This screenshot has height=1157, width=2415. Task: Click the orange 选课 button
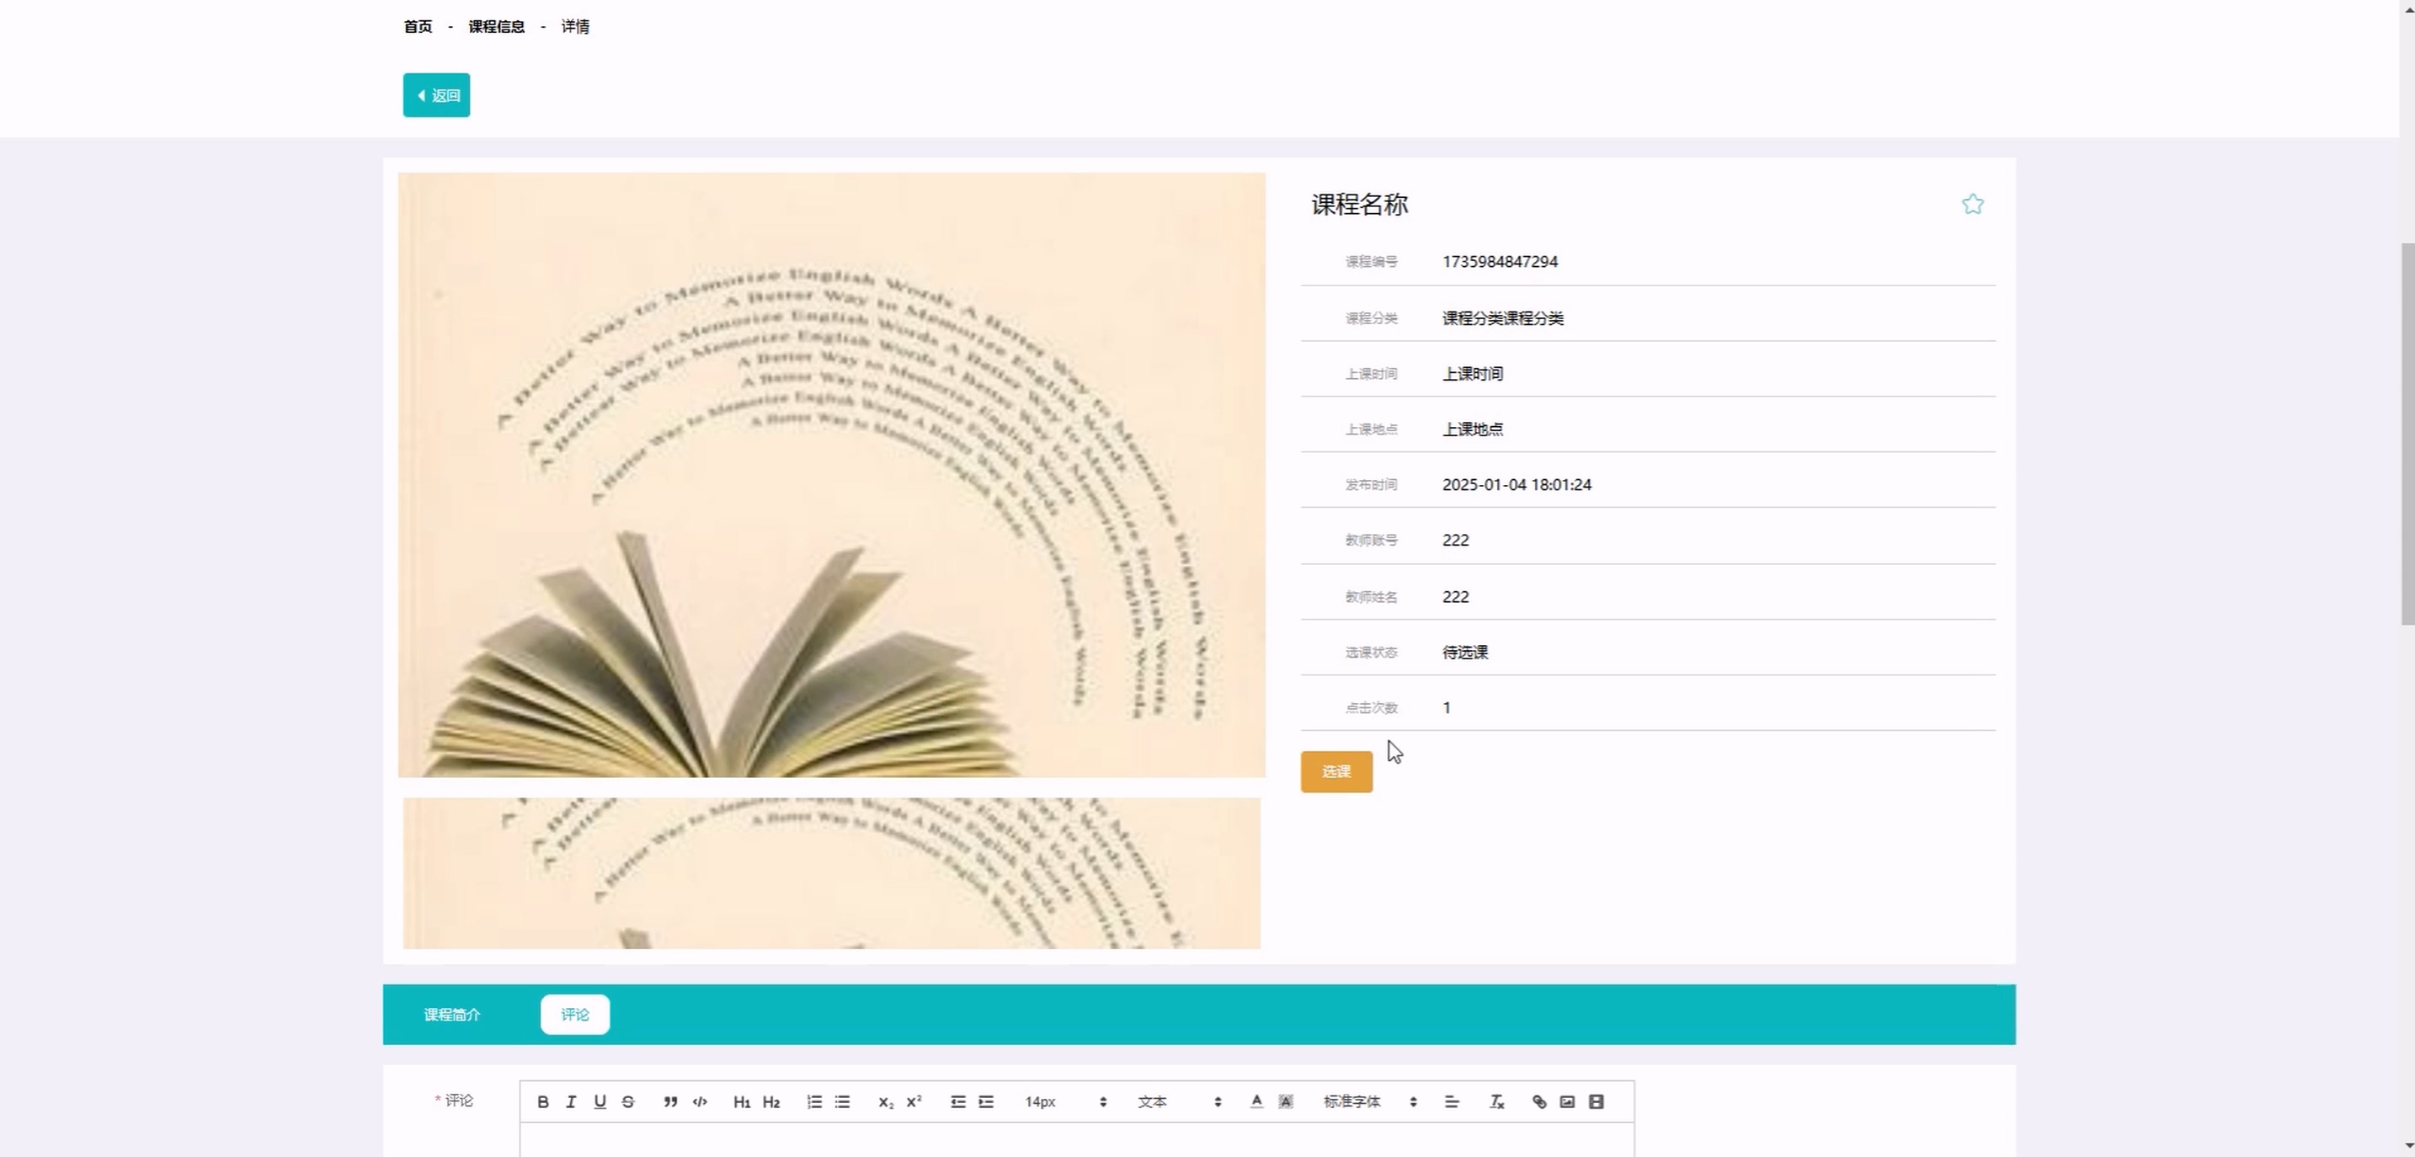tap(1336, 771)
